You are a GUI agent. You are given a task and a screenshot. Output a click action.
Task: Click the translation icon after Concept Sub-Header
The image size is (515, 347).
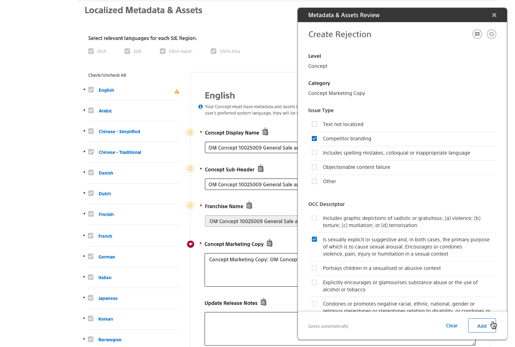(260, 169)
